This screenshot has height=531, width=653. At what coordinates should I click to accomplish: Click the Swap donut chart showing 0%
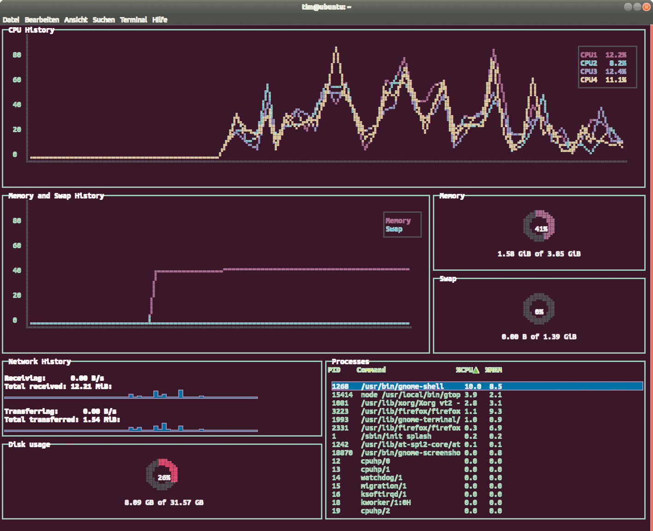[x=539, y=309]
